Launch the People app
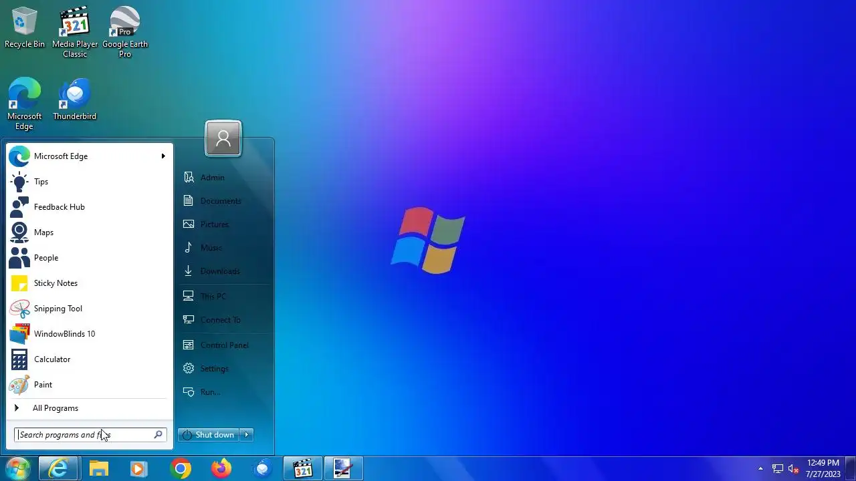Viewport: 856px width, 481px height. 89,258
